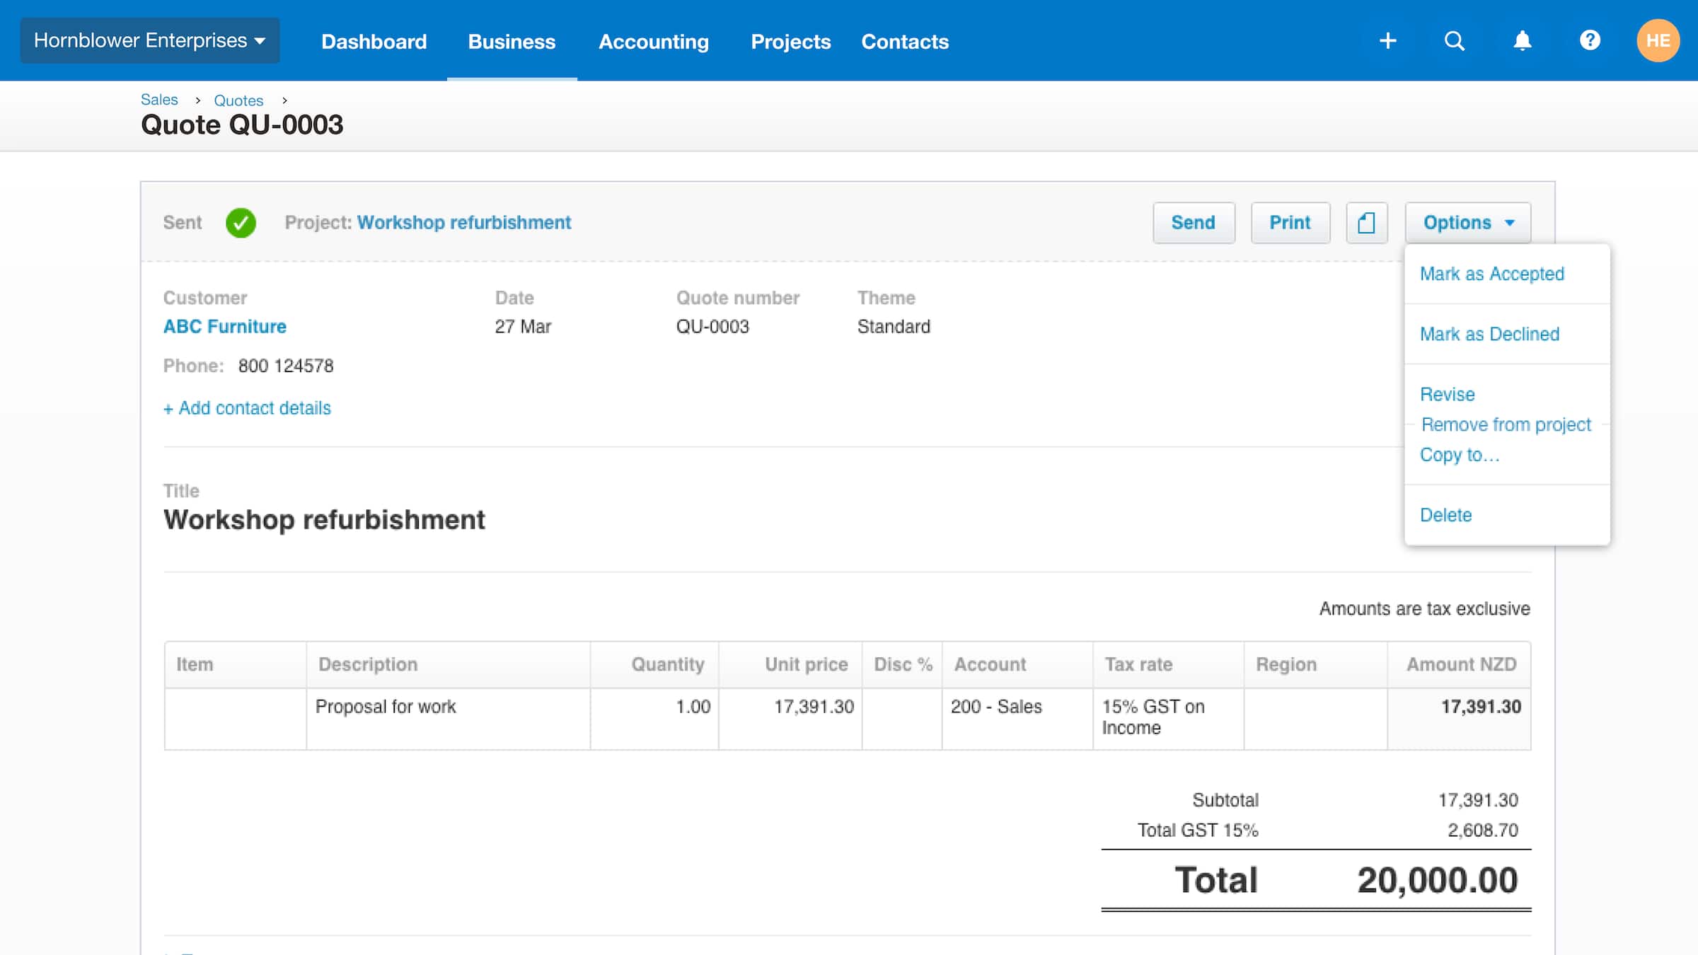Switch to the Projects tab
This screenshot has width=1698, height=955.
coord(790,41)
